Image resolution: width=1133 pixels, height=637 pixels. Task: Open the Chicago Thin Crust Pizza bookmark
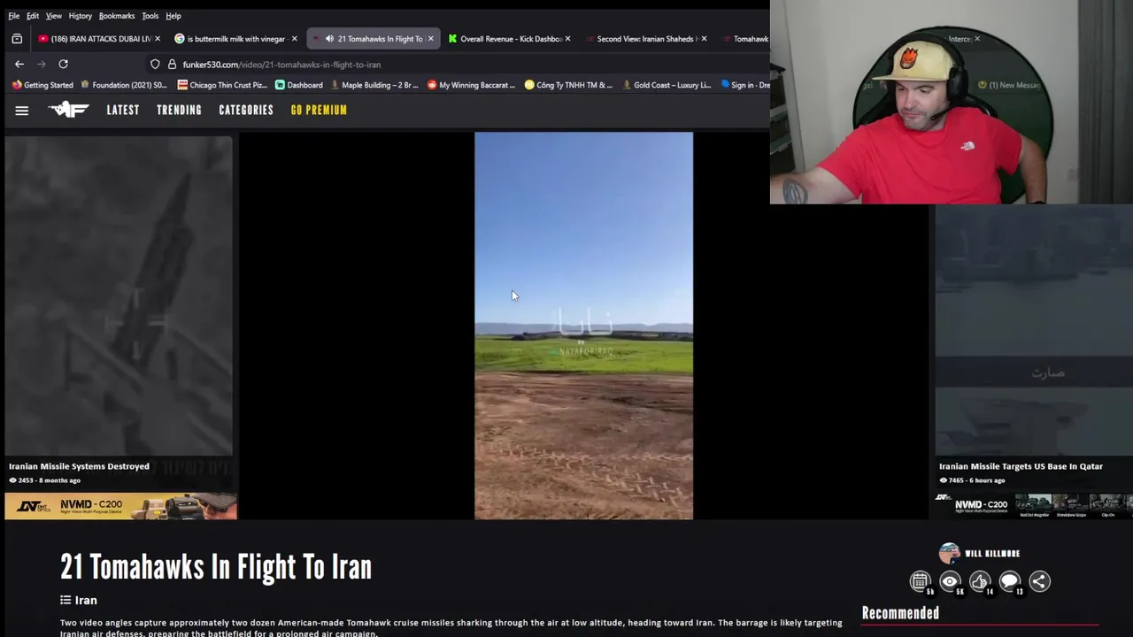click(x=222, y=85)
